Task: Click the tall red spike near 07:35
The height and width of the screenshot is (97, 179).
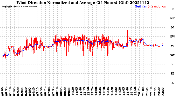Action: (52, 36)
